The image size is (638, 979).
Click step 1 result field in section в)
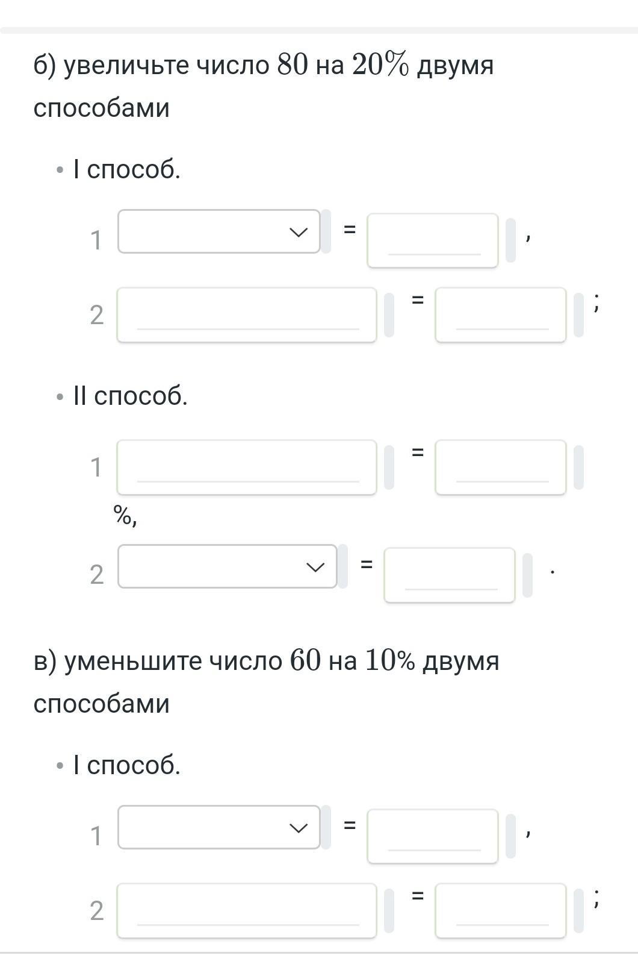click(433, 836)
